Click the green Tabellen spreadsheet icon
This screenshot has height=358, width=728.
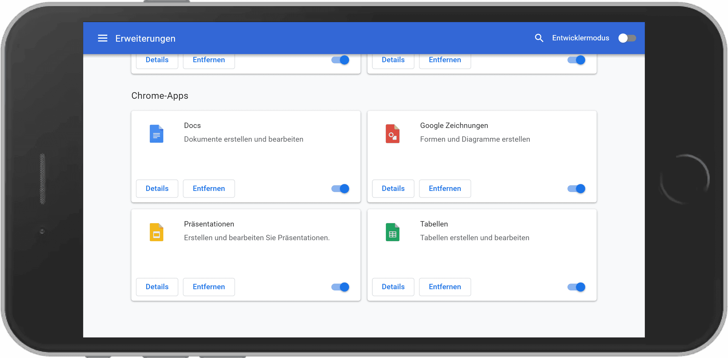click(392, 232)
